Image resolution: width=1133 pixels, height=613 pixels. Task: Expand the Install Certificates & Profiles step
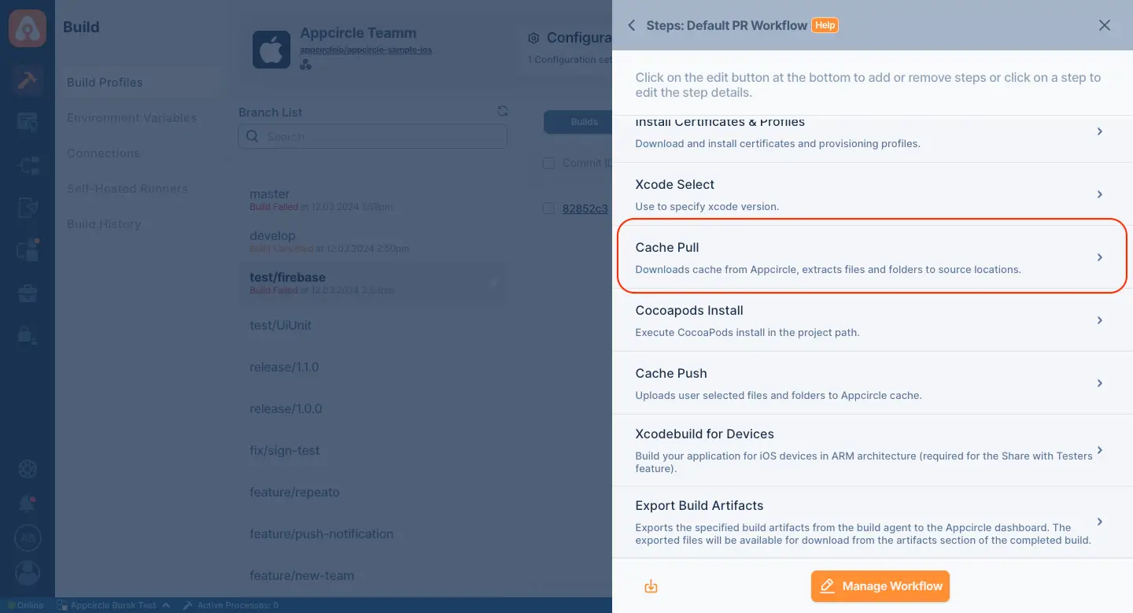click(1100, 131)
